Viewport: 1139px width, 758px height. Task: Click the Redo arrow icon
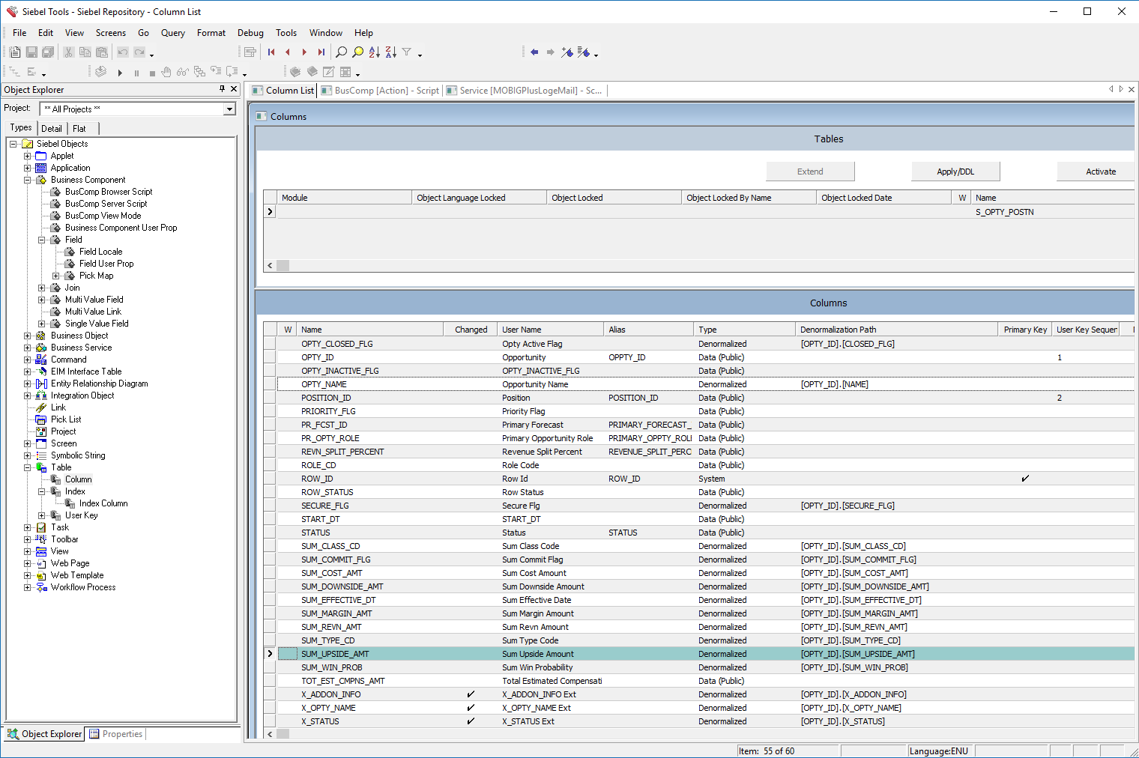[x=139, y=52]
